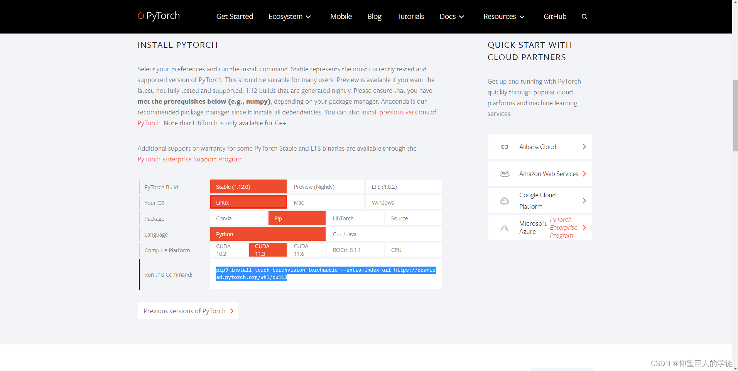This screenshot has width=738, height=371.
Task: Expand the Ecosystem dropdown menu
Action: point(290,17)
